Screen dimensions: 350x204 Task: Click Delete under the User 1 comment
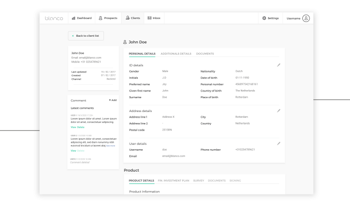point(81,127)
